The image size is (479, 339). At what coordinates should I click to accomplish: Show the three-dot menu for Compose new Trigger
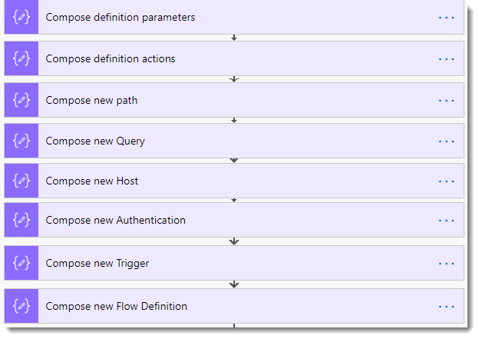point(446,263)
